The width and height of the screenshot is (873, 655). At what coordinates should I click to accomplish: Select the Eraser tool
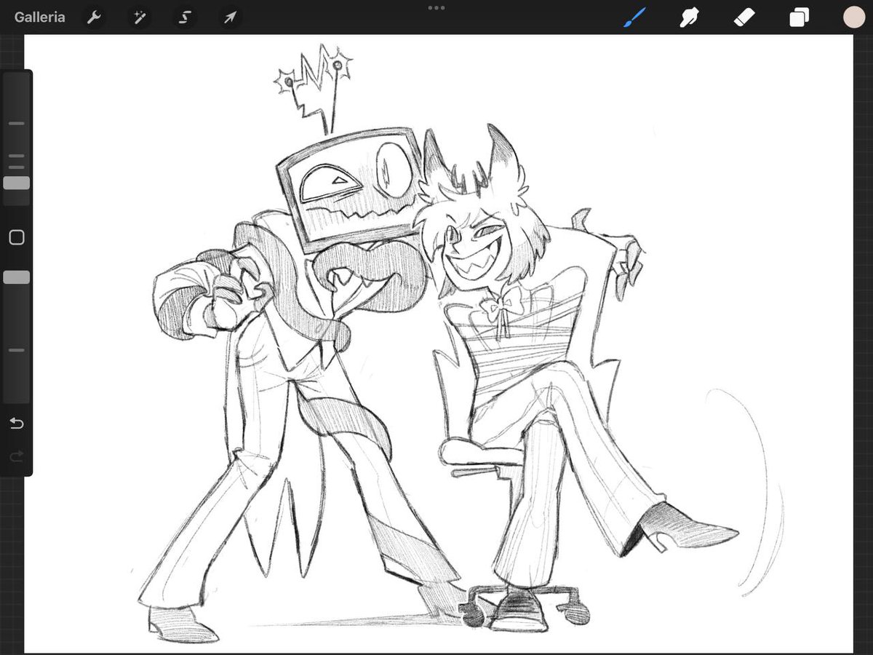click(744, 17)
